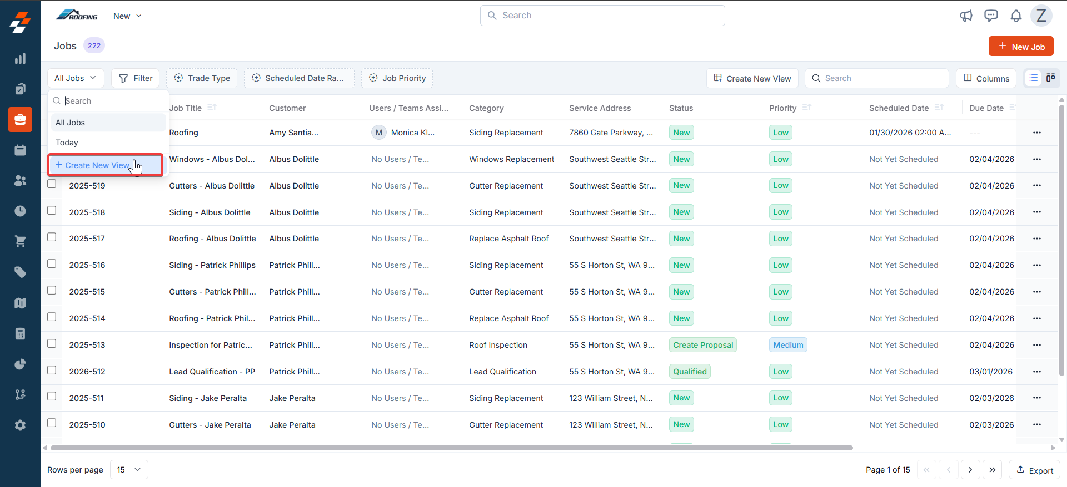Open row actions for 2025-513 inspection job
Screen dimensions: 1067x487
pyautogui.click(x=1037, y=344)
